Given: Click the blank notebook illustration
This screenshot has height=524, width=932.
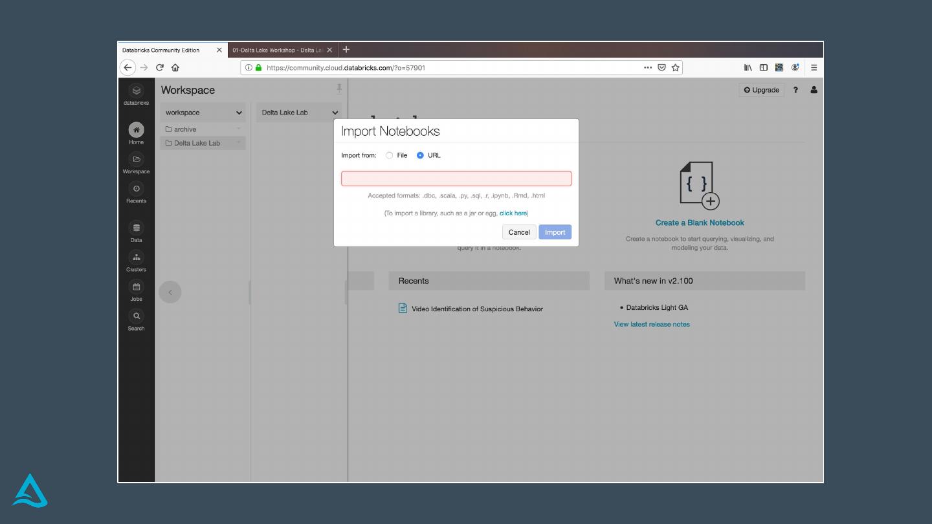Looking at the screenshot, I should [x=700, y=186].
